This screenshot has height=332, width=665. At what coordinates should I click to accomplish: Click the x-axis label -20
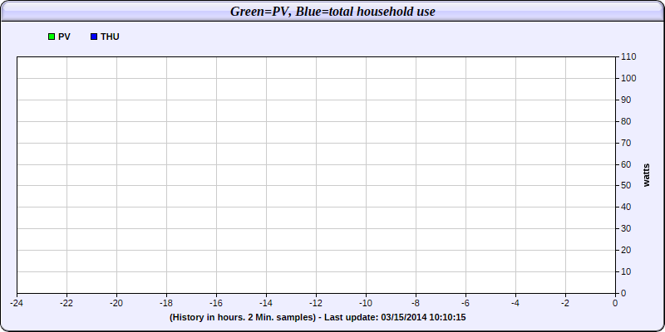[x=116, y=303]
